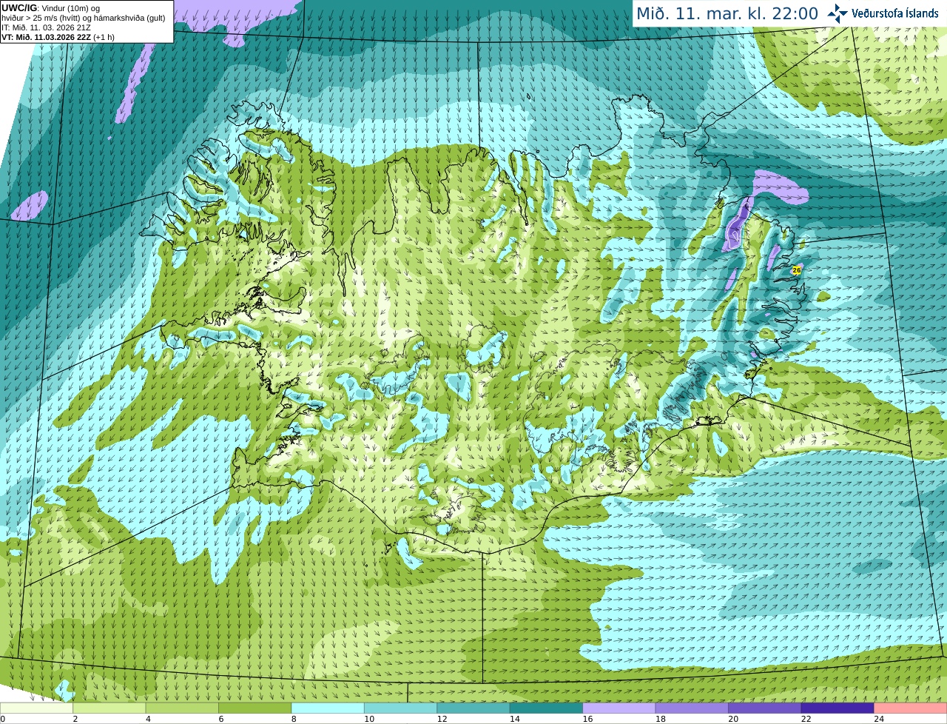
Task: Click legend scale value 16
Action: point(587,719)
